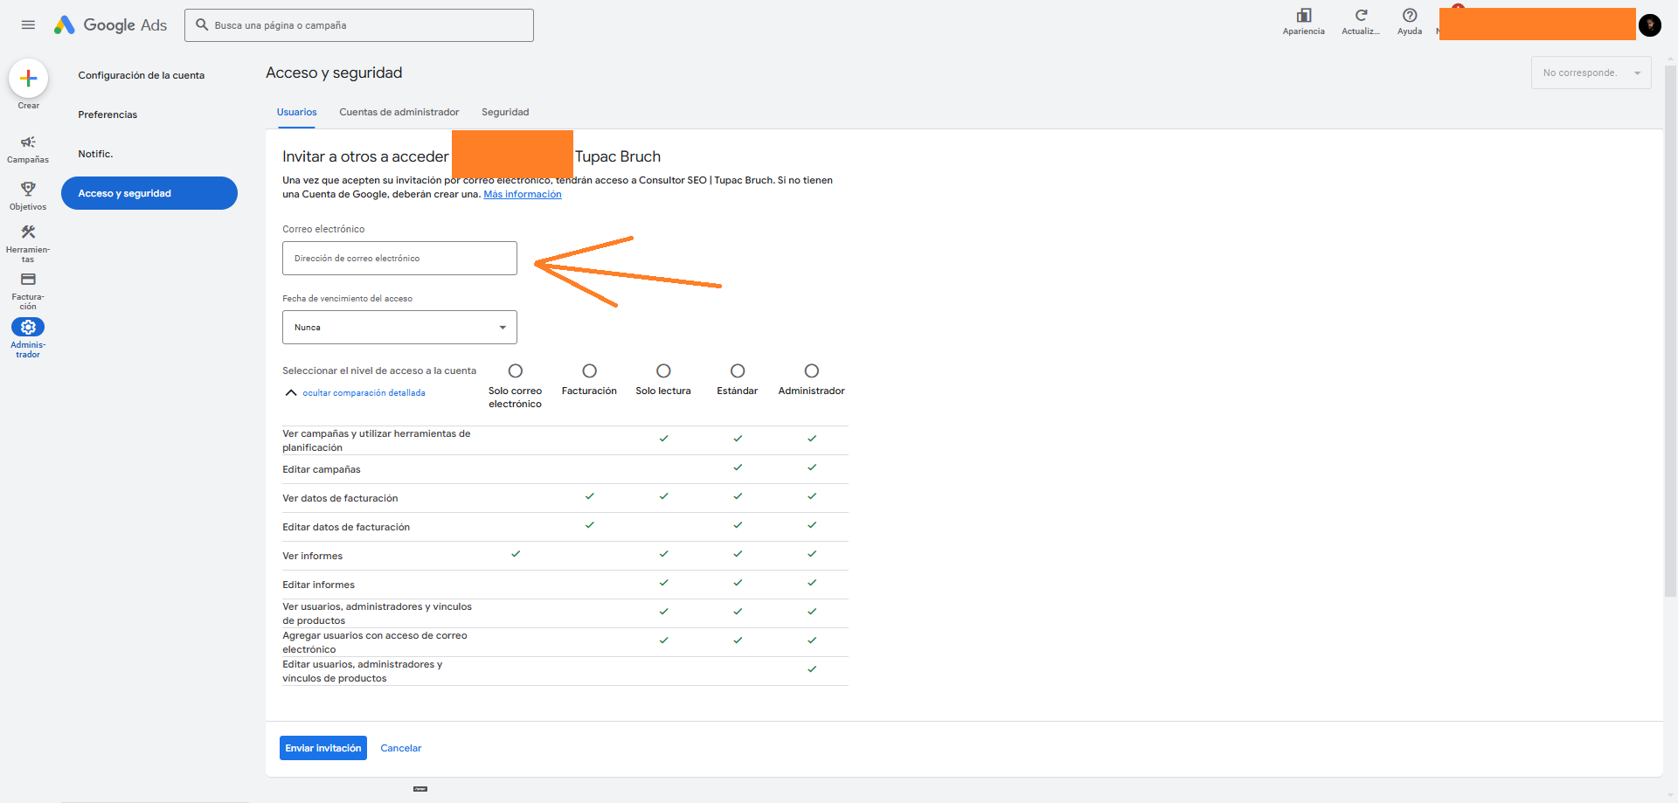This screenshot has width=1678, height=803.
Task: Open the Objetivos trophy icon
Action: tap(28, 190)
